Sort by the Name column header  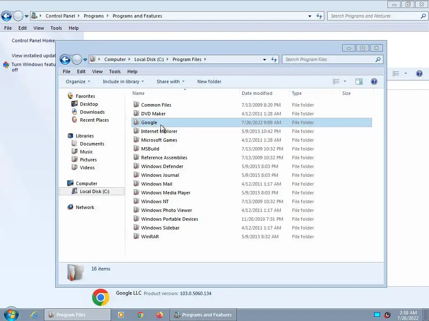(185, 93)
